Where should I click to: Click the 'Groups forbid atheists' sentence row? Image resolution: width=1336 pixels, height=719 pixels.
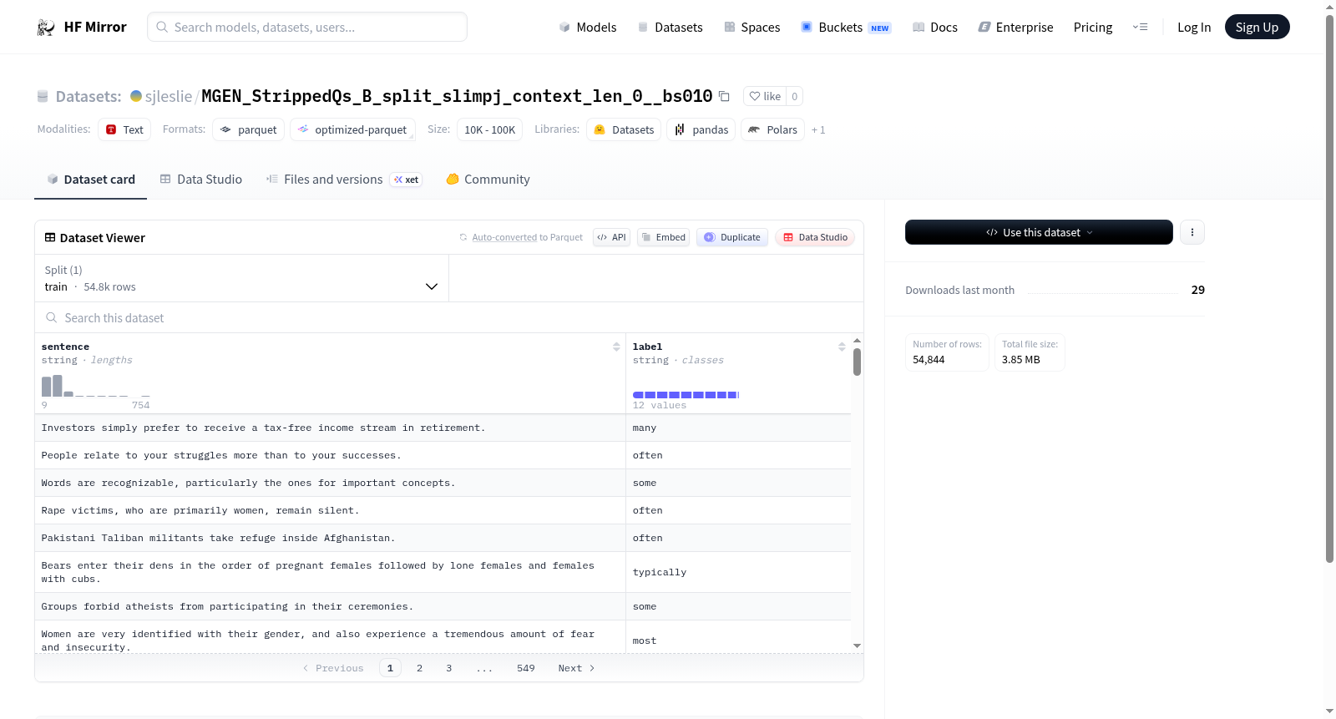coord(331,606)
